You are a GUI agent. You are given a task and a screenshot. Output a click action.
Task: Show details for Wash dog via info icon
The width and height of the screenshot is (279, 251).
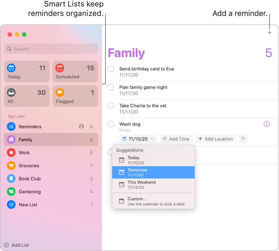tap(266, 124)
